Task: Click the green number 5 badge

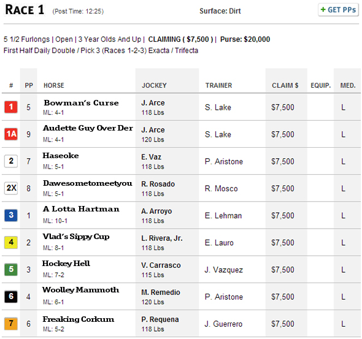Action: [11, 269]
